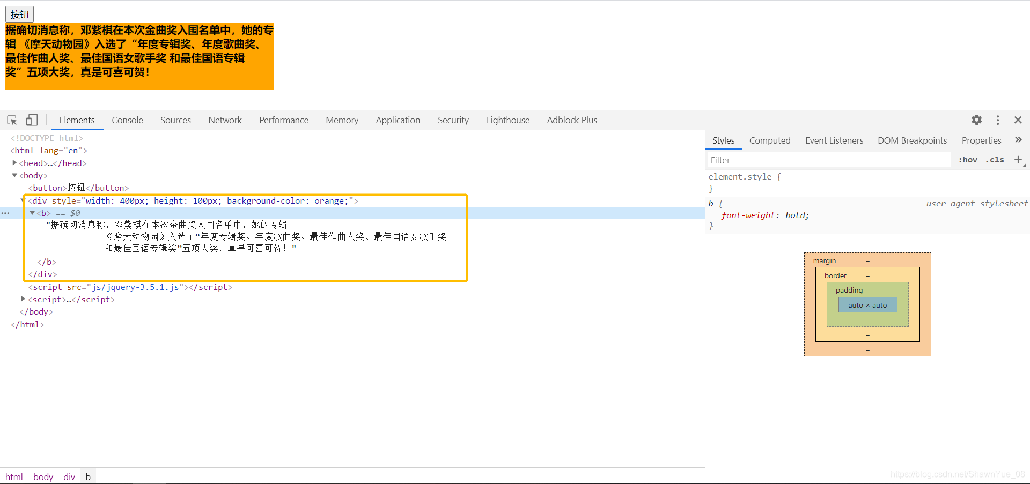Image resolution: width=1030 pixels, height=484 pixels.
Task: Open the Security tab
Action: coord(453,120)
